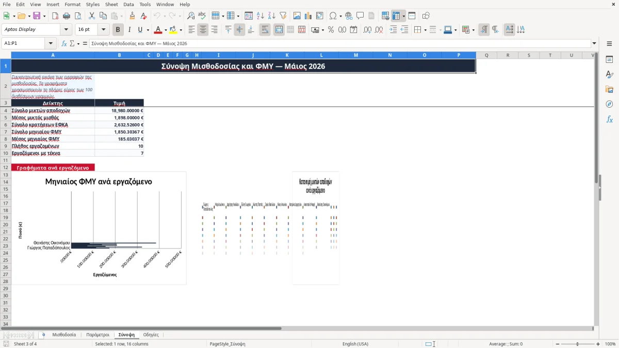Open the Freeze Rows and Columns dropdown arrow

pos(403,16)
